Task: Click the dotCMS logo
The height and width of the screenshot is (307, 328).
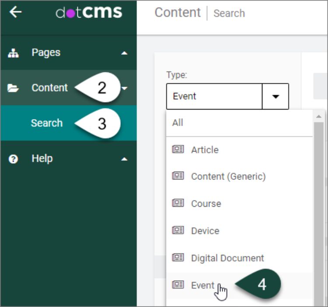Action: pos(89,13)
